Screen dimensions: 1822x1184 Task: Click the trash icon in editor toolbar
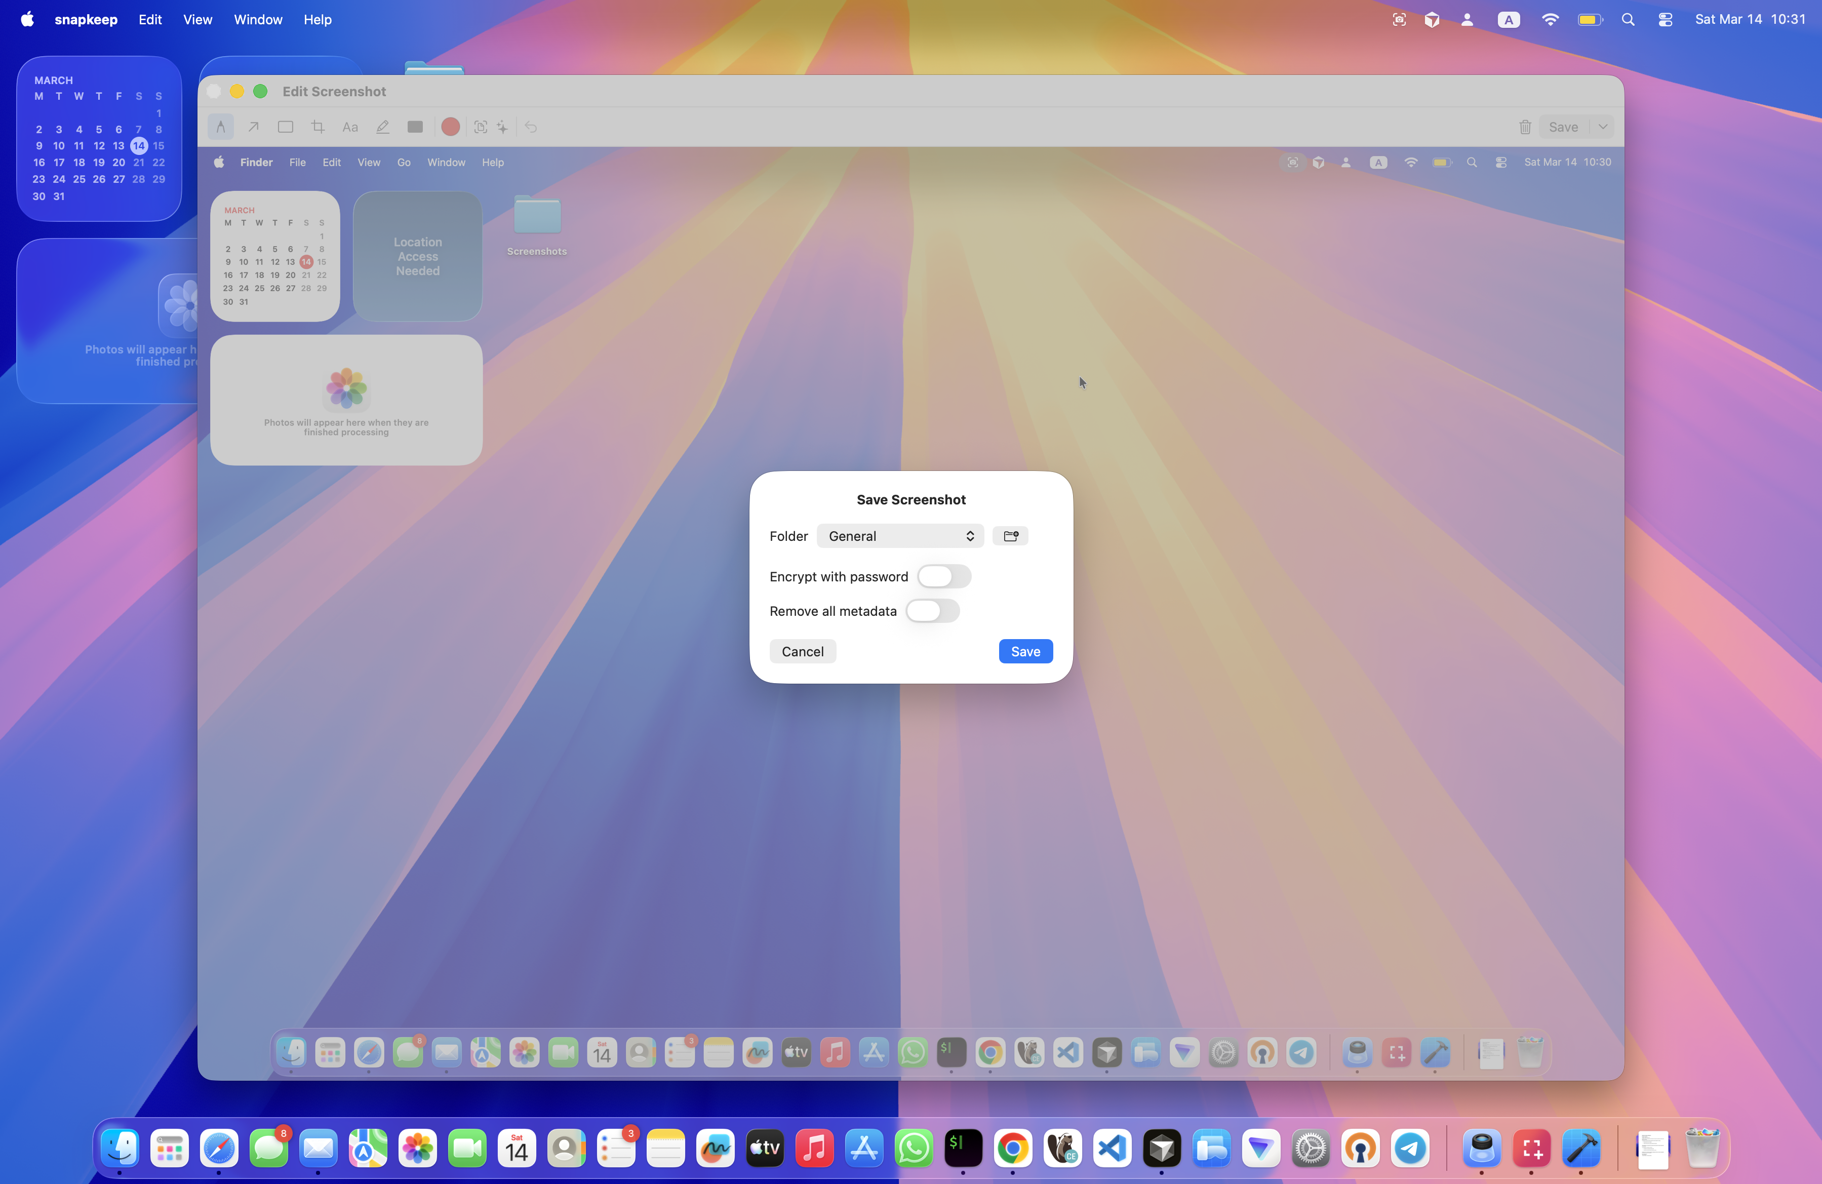point(1525,127)
